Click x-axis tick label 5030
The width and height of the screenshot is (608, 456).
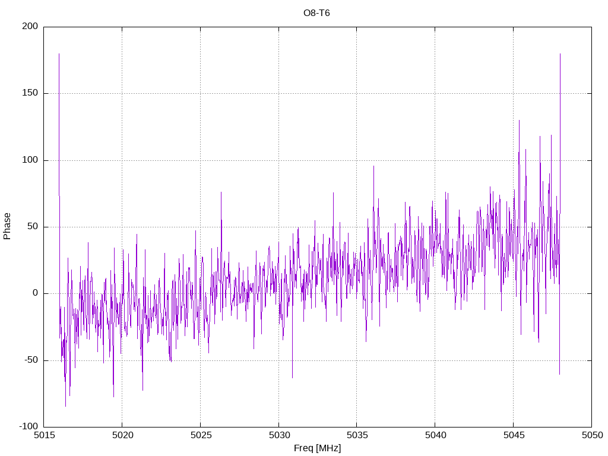tap(279, 435)
